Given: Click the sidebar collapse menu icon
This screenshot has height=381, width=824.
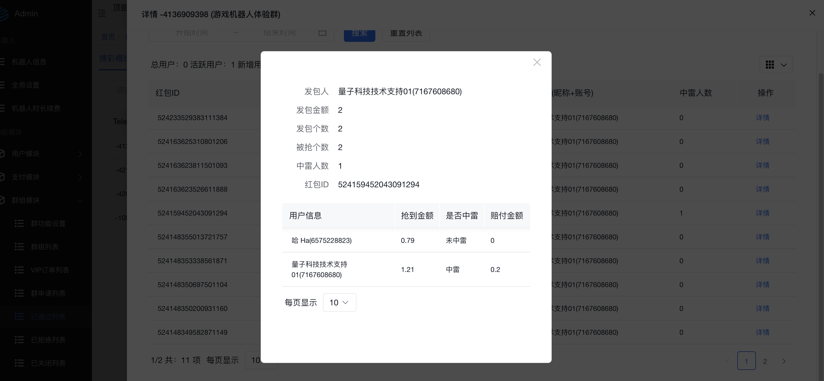Looking at the screenshot, I should point(102,13).
